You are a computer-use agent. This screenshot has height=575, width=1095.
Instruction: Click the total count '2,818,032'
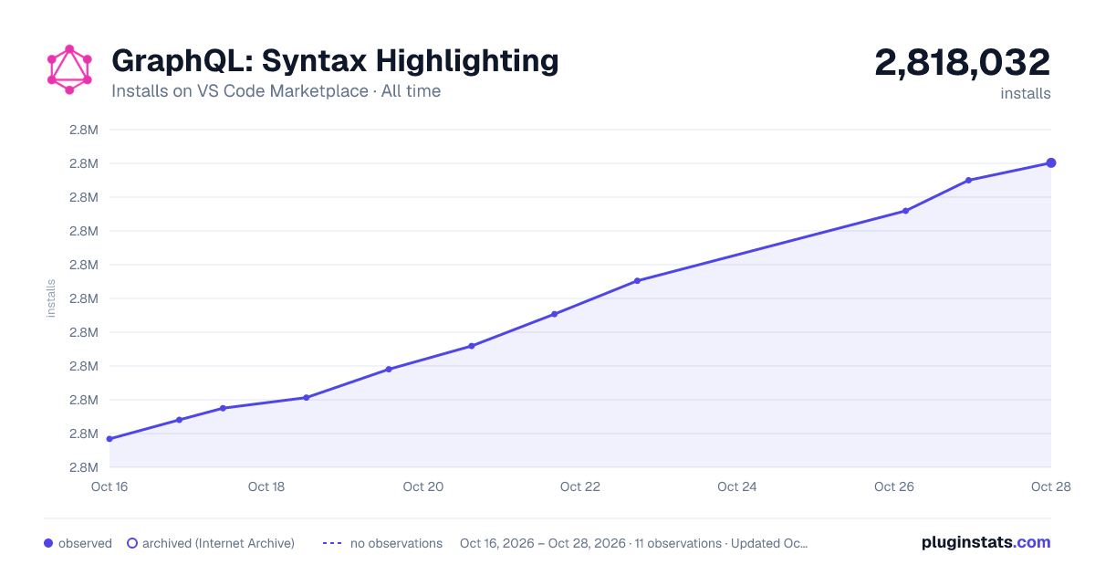click(x=963, y=63)
